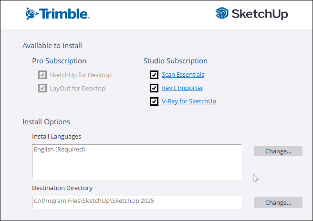Click the LayOut for Desktop label

click(x=77, y=88)
